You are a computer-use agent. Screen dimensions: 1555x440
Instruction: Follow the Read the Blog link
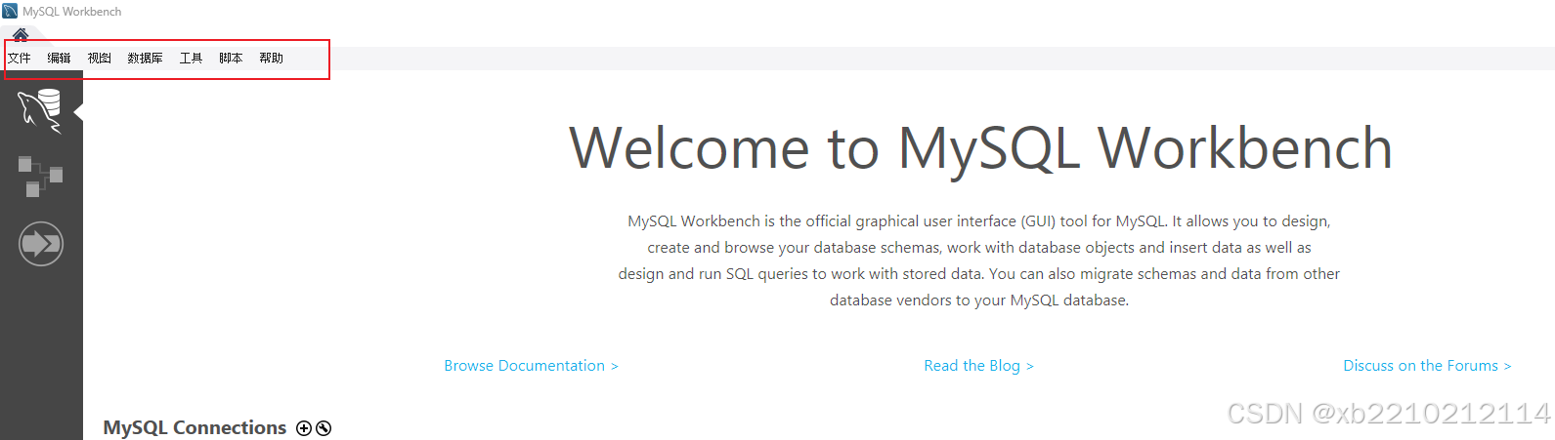[978, 366]
